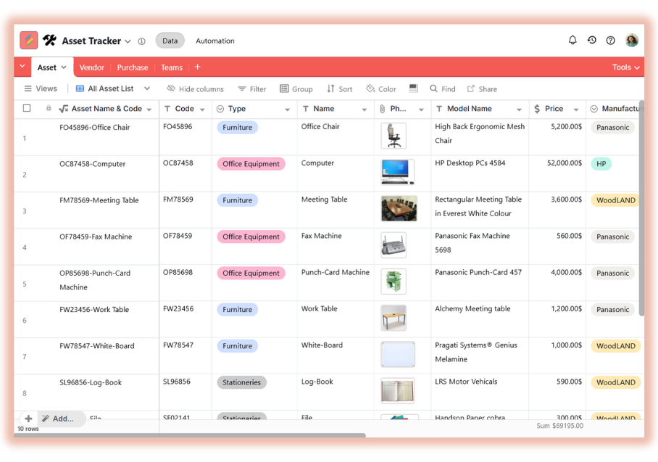
Task: Click the Automation button
Action: pyautogui.click(x=215, y=41)
